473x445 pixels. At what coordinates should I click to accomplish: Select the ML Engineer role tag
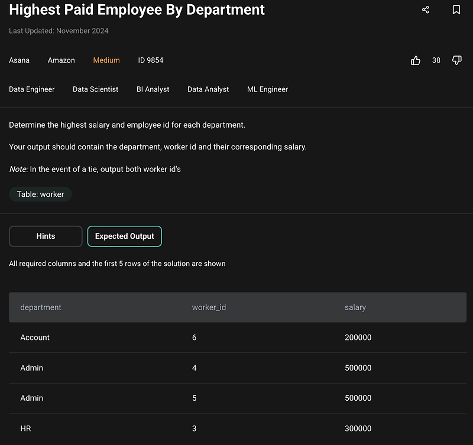(267, 89)
